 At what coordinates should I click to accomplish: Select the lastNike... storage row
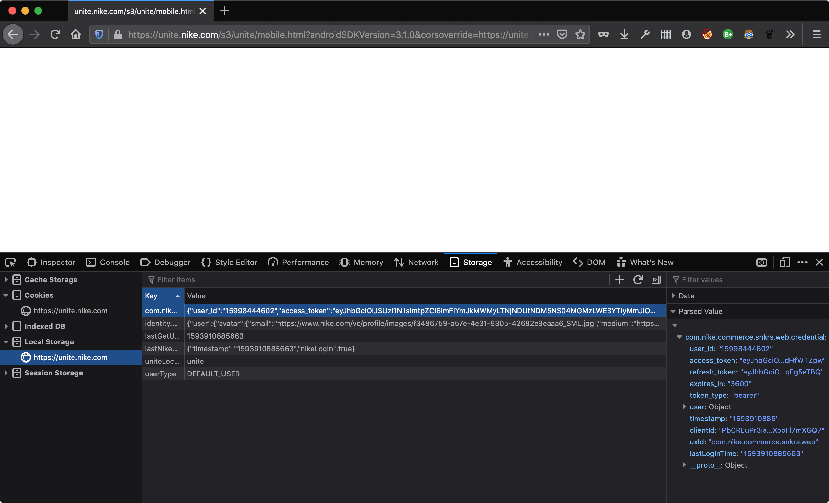click(404, 349)
